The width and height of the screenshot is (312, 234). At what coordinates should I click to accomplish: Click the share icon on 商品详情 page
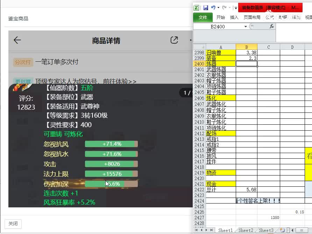tap(174, 40)
